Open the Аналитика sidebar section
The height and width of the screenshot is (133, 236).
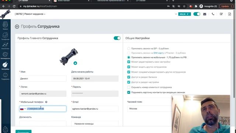[x=5, y=46]
